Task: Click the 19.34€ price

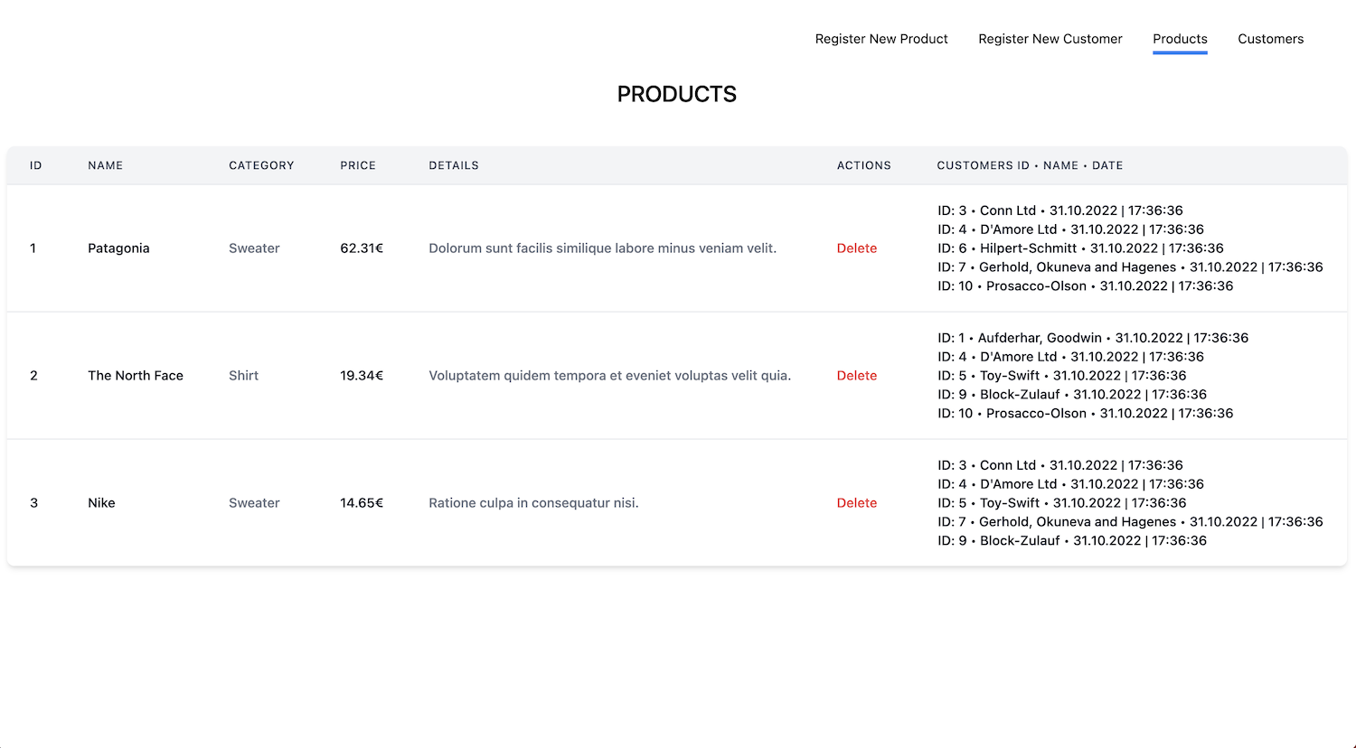Action: [362, 376]
